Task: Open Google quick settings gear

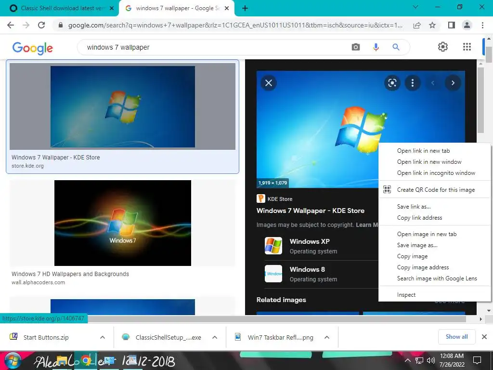Action: 443,47
